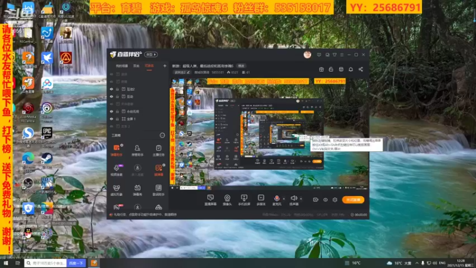Click the 修改 button next to stream title
The height and width of the screenshot is (268, 476).
coord(241,66)
